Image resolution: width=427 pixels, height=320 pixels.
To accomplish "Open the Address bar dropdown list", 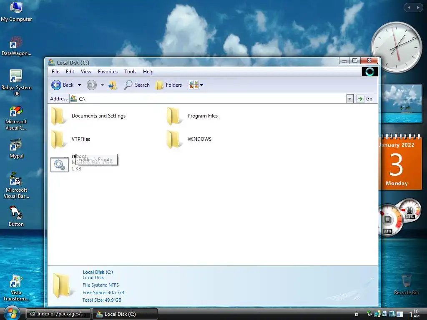I will pyautogui.click(x=350, y=99).
